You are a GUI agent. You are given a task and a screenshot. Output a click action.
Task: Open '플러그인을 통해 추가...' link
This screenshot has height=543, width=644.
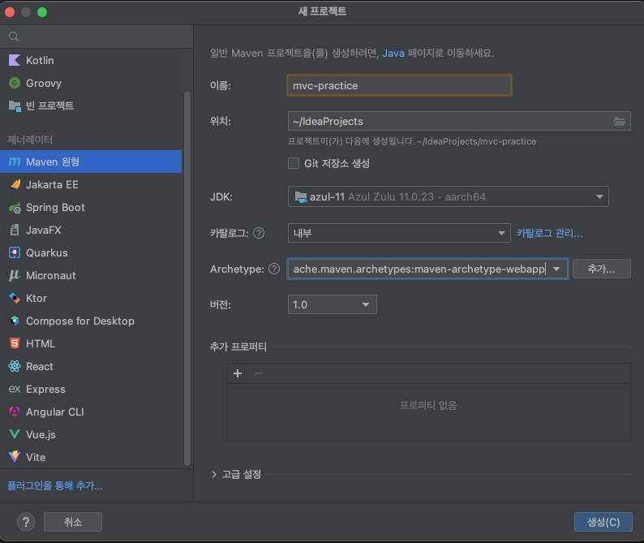pos(54,485)
